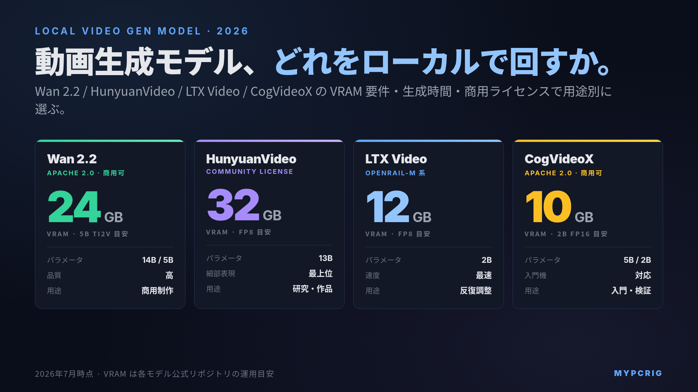
Task: Click the '細部表現' row label
Action: (x=221, y=274)
